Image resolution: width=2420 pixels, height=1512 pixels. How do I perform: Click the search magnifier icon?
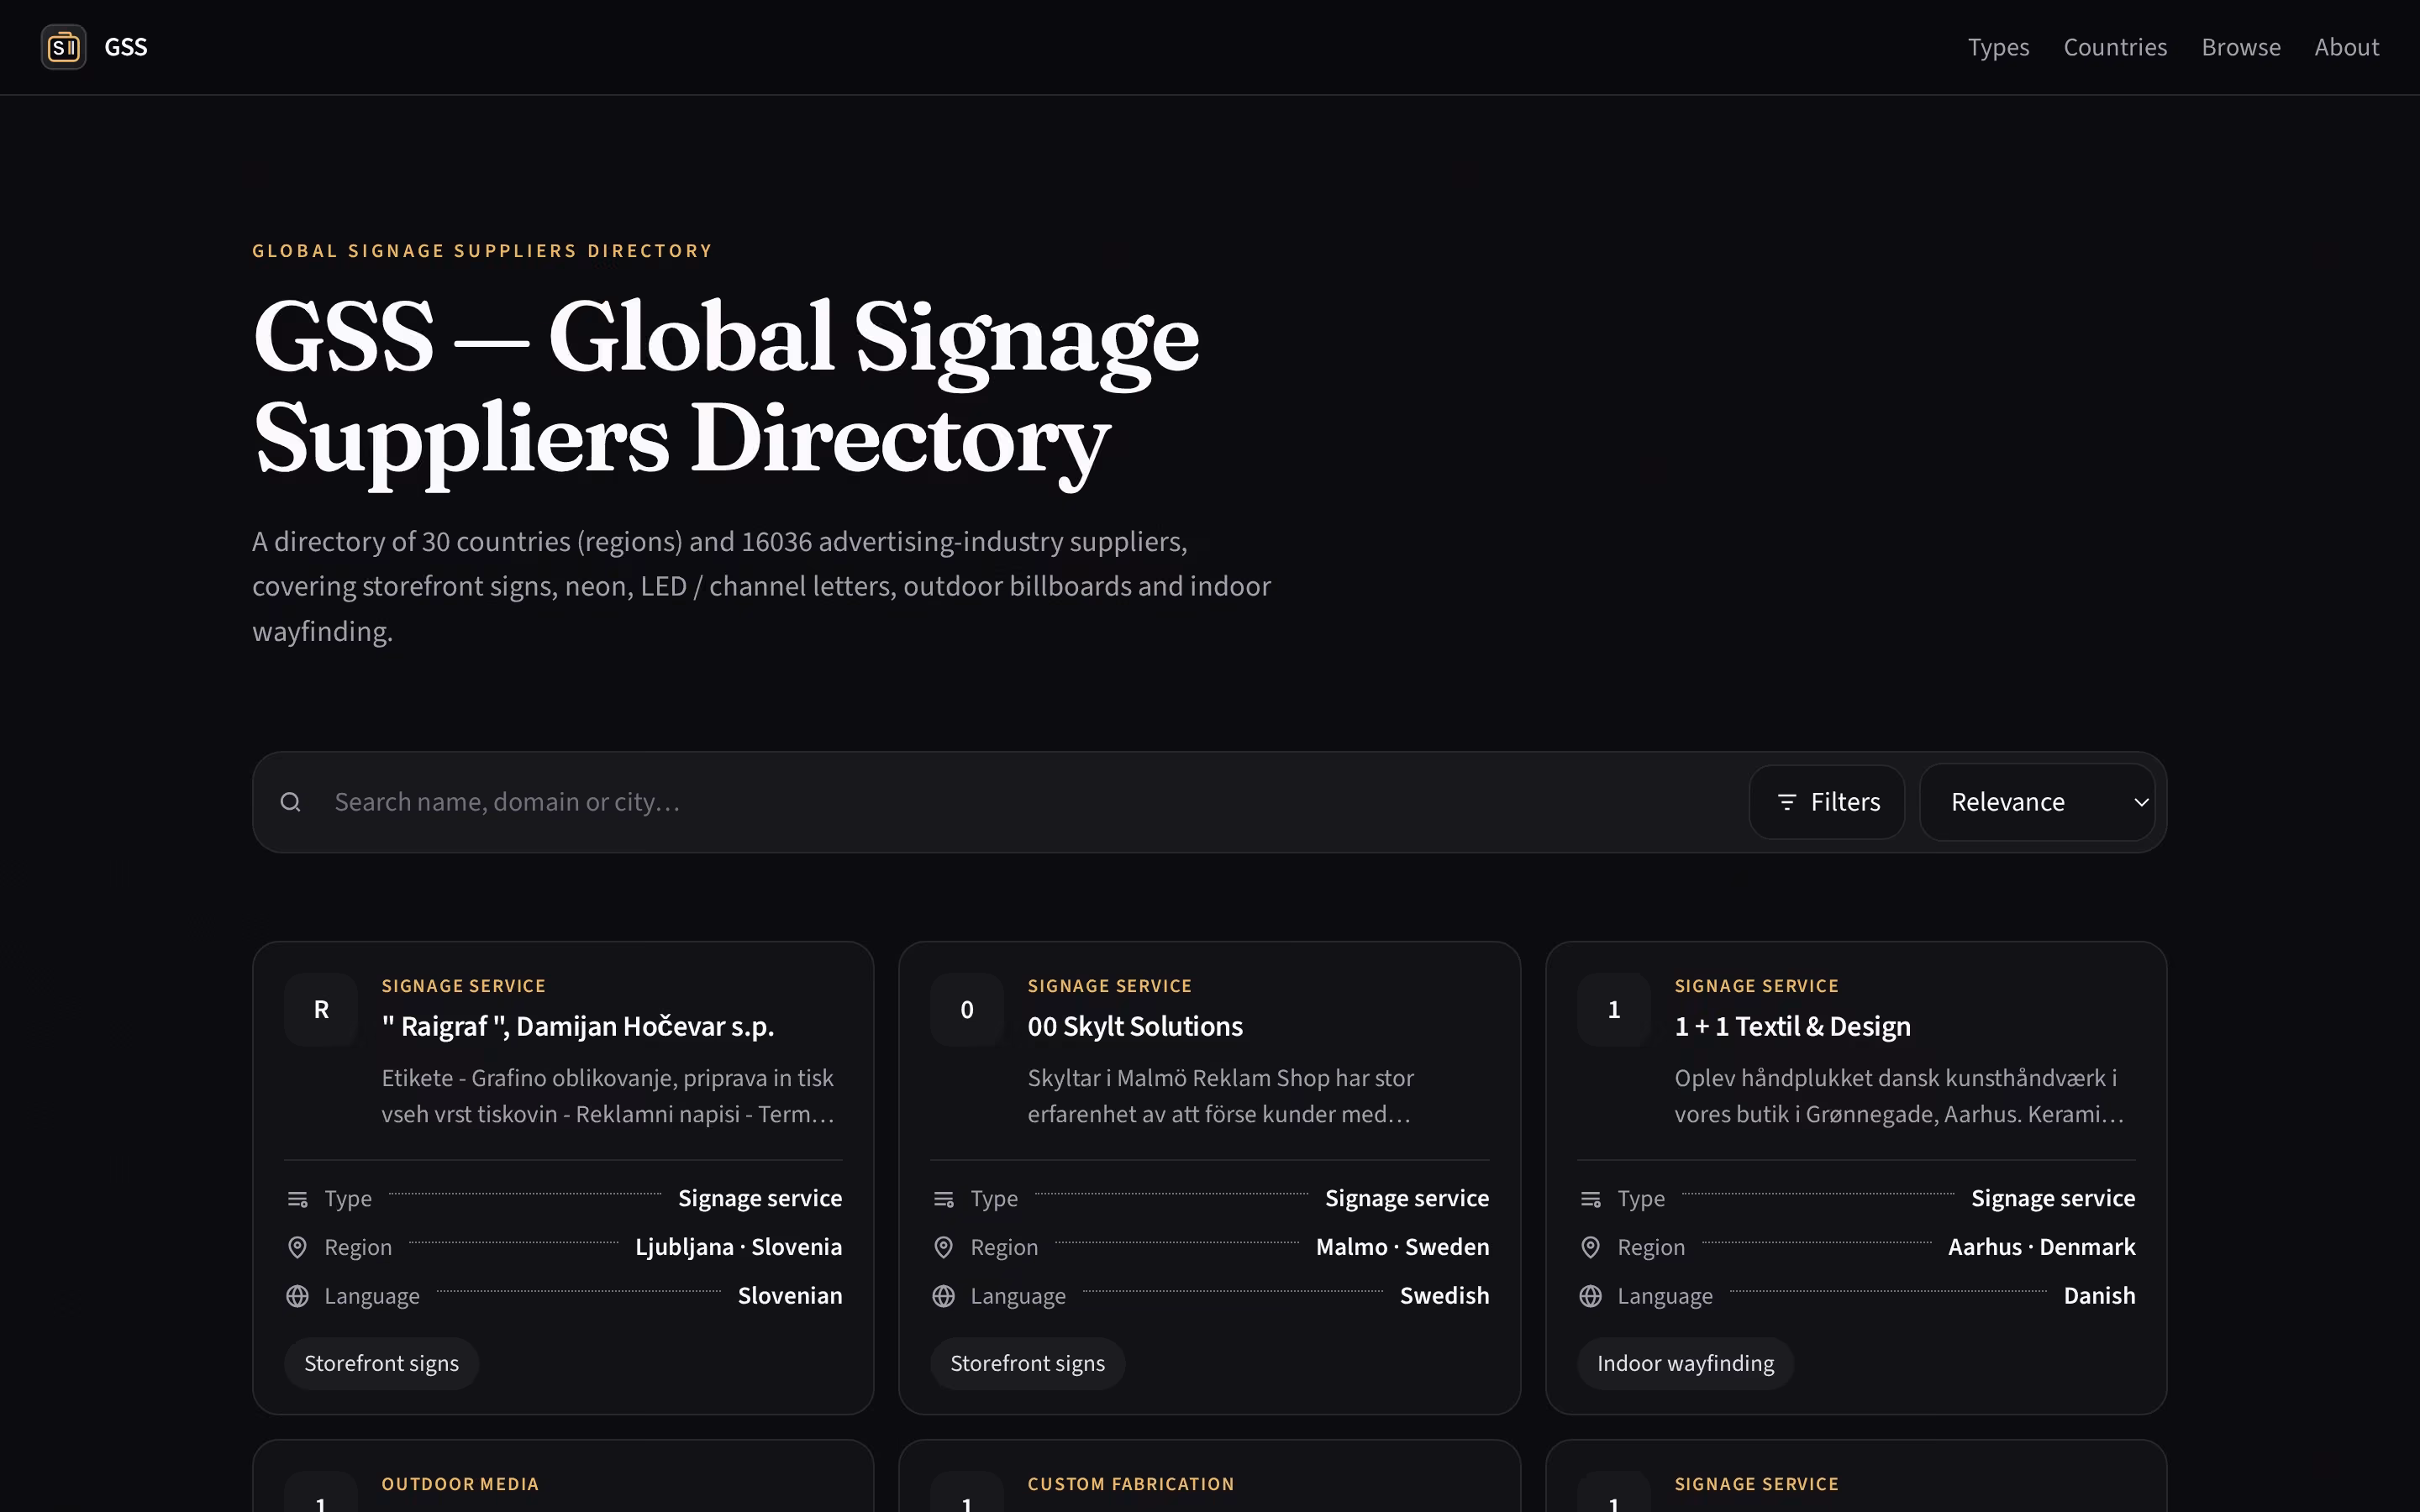[290, 802]
